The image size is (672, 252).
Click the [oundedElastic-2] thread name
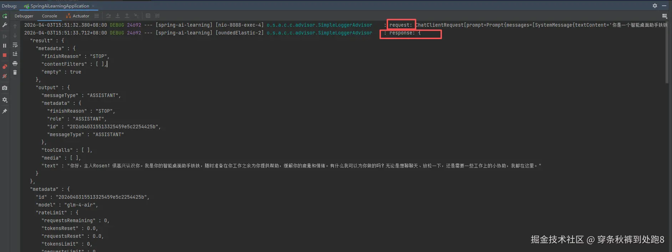coord(240,33)
